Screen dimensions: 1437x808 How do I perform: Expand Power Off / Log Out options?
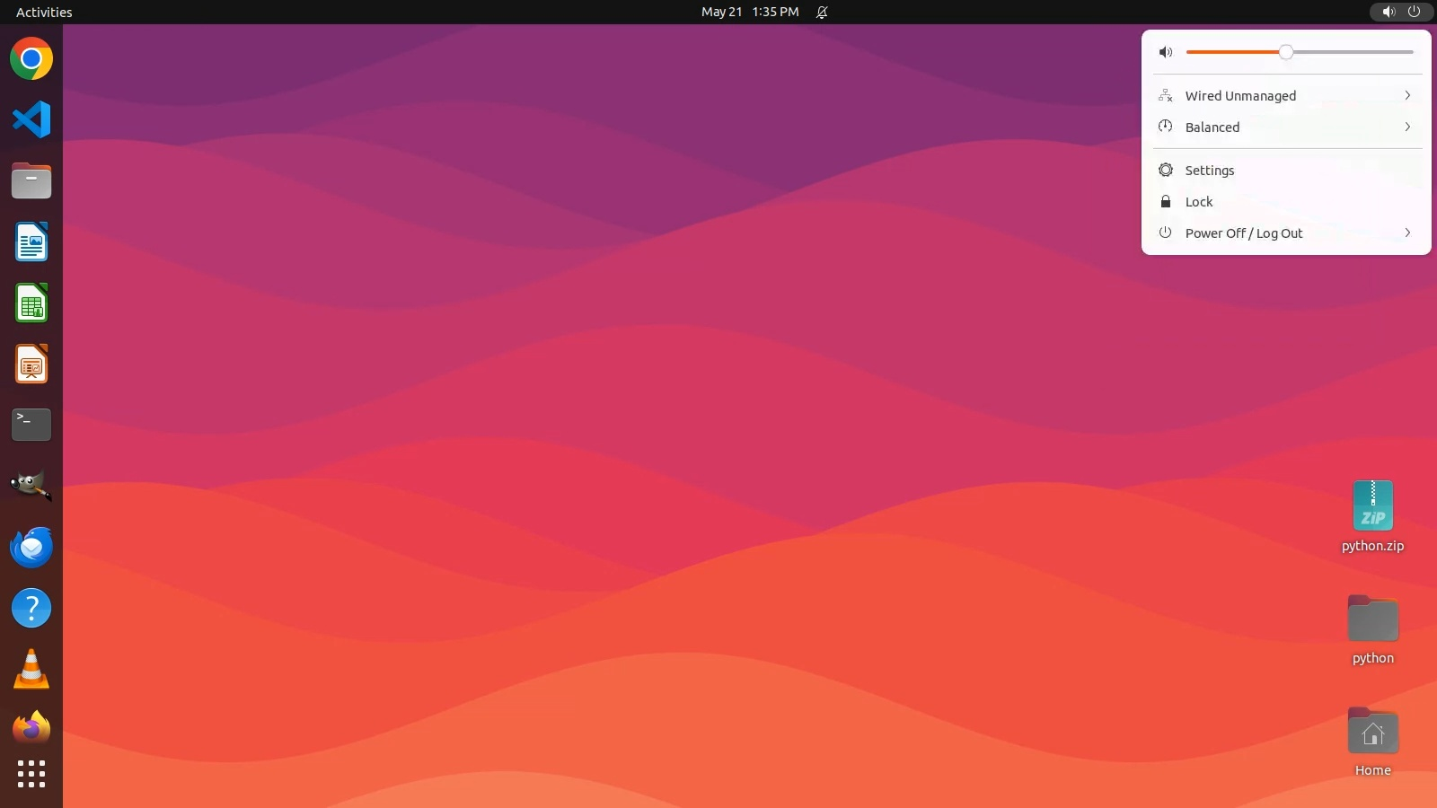[x=1286, y=233]
